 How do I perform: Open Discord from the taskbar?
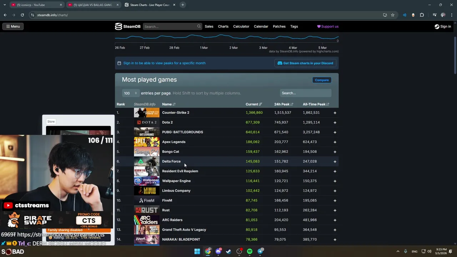[218, 251]
